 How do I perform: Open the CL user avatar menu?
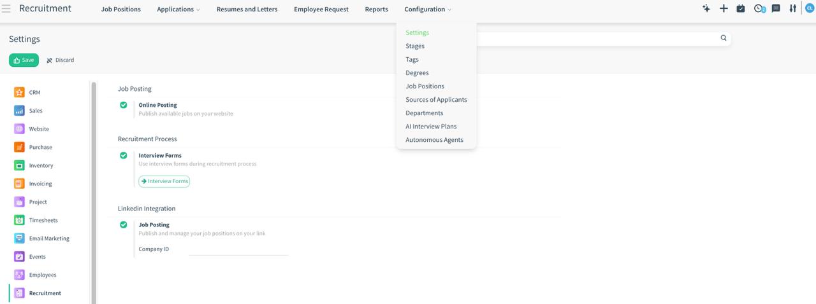coord(810,9)
